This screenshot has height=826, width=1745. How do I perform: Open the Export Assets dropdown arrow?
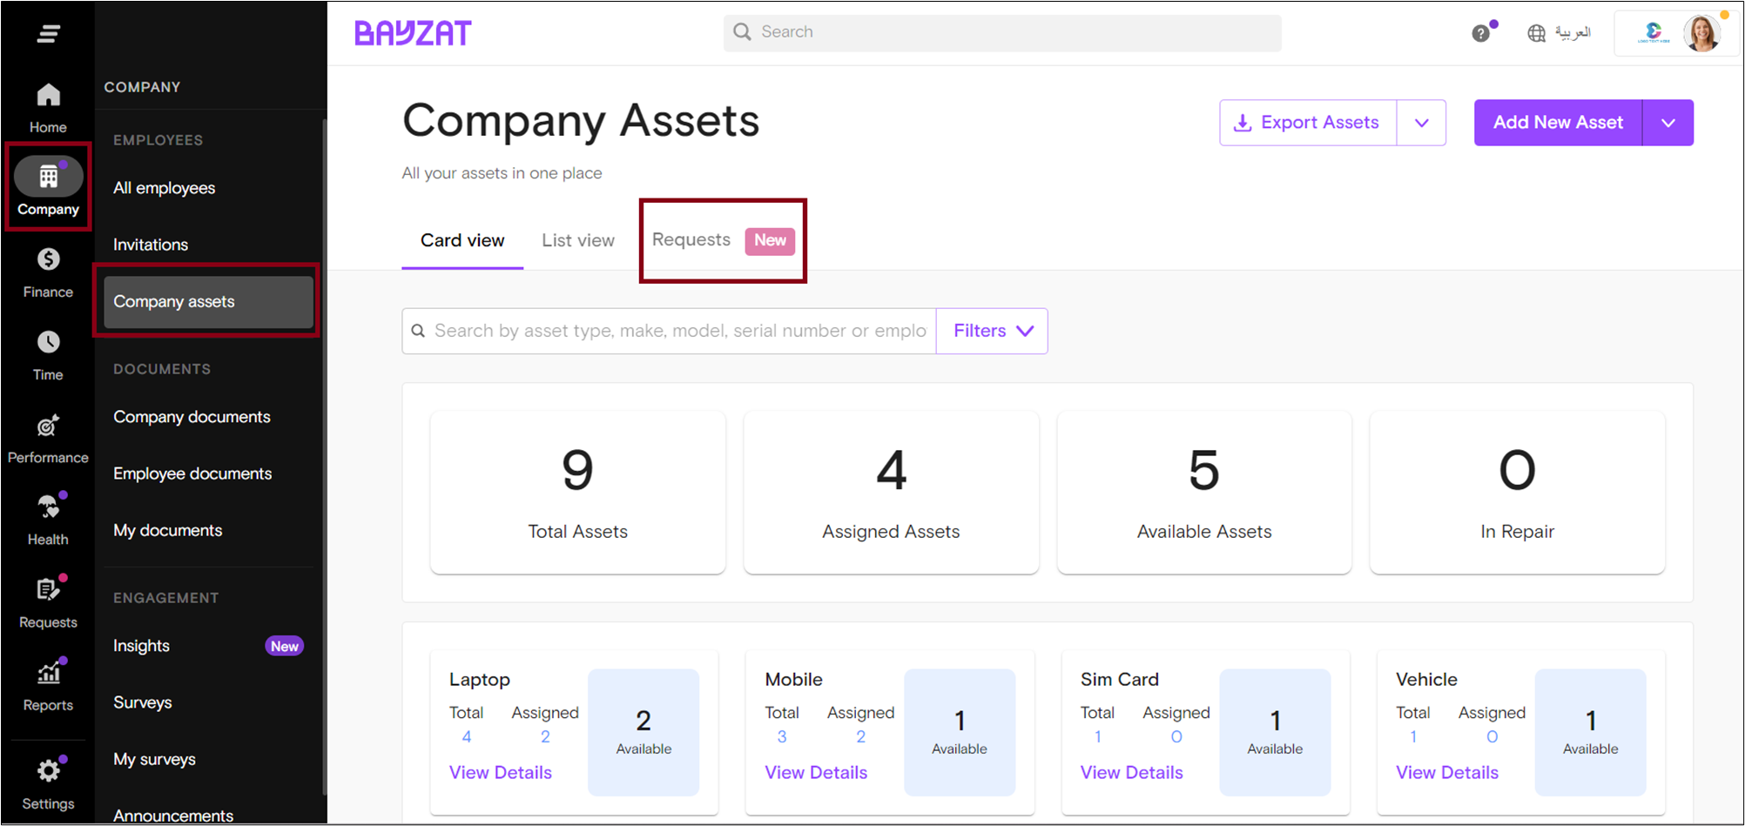(1422, 123)
